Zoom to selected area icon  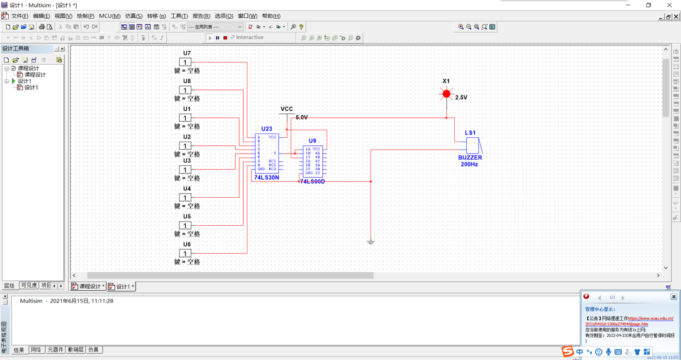point(477,27)
